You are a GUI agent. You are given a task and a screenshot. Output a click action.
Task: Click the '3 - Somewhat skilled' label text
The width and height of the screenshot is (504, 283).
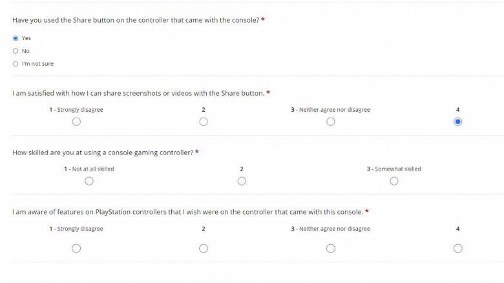click(394, 169)
